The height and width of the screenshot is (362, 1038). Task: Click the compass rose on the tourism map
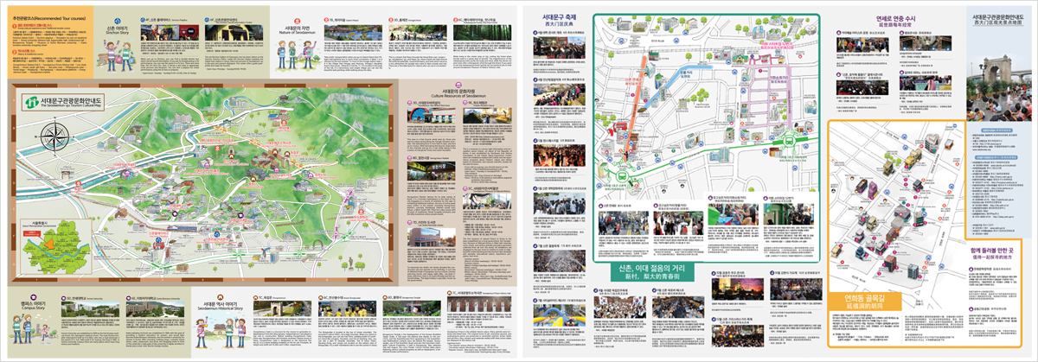(x=54, y=137)
